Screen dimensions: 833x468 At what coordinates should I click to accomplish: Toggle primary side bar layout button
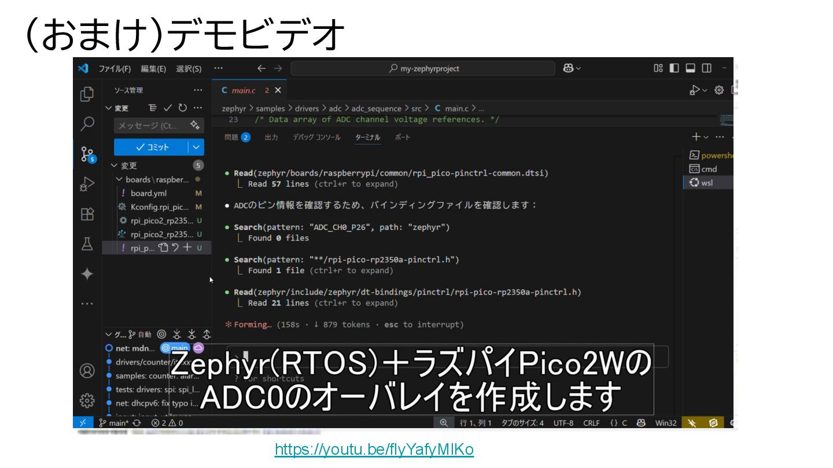674,68
